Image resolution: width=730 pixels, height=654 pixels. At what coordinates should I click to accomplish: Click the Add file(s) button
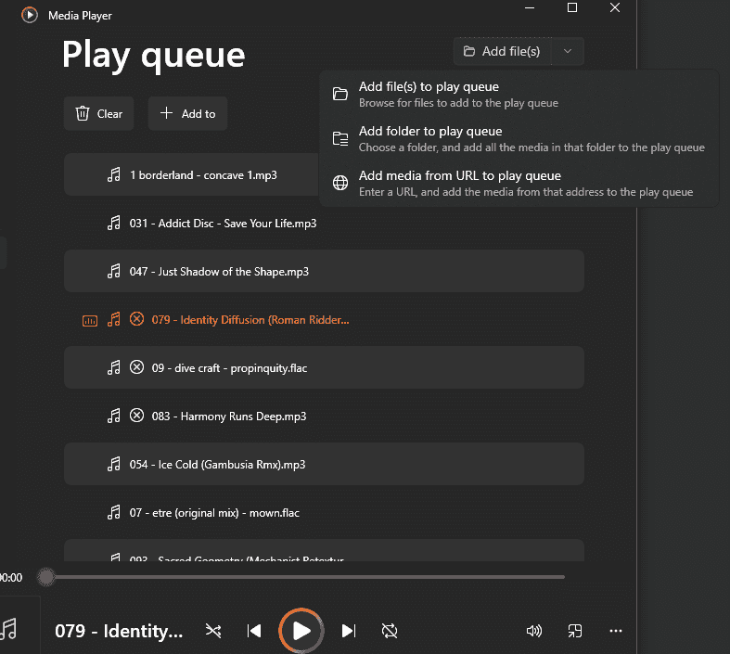tap(502, 52)
